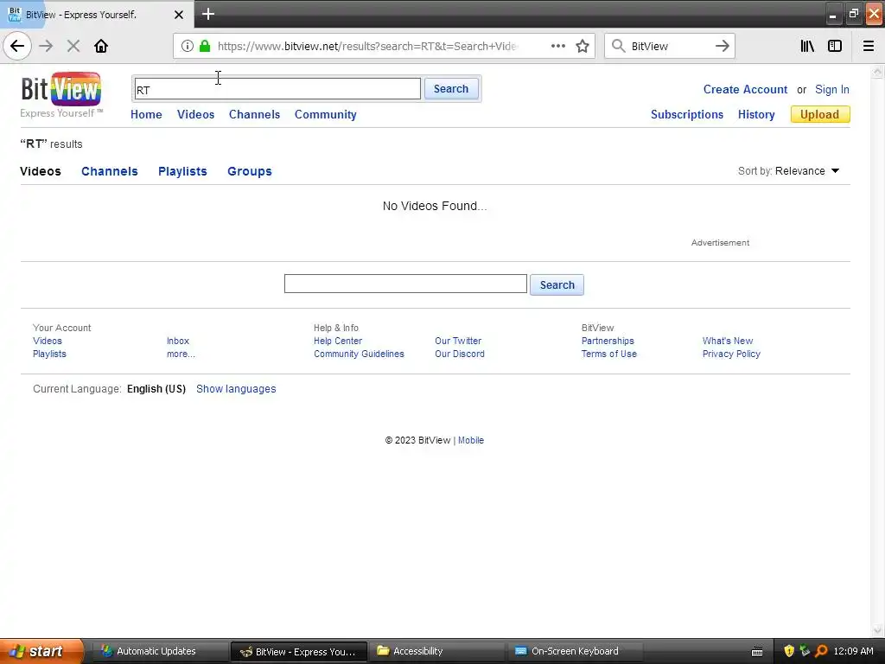Click the green padlock security icon
This screenshot has height=664, width=885.
pos(205,46)
